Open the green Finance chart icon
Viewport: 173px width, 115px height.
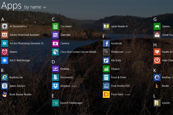coord(106,69)
